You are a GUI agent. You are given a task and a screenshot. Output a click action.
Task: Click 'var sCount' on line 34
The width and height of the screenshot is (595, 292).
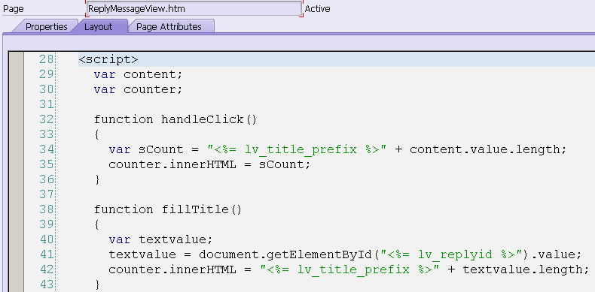(146, 149)
